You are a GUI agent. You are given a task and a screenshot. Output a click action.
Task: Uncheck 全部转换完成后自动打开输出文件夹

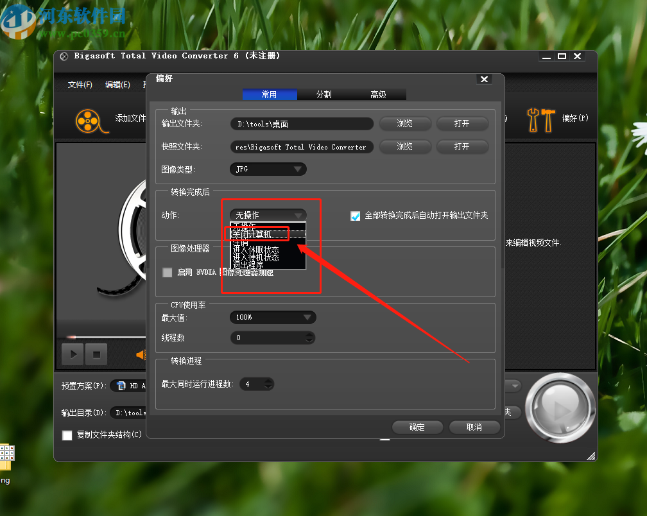tap(356, 216)
